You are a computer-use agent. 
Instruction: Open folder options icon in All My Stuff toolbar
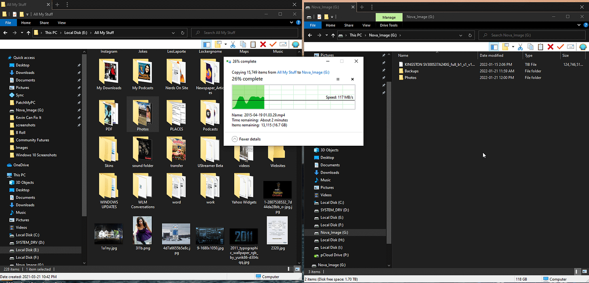pyautogui.click(x=219, y=44)
